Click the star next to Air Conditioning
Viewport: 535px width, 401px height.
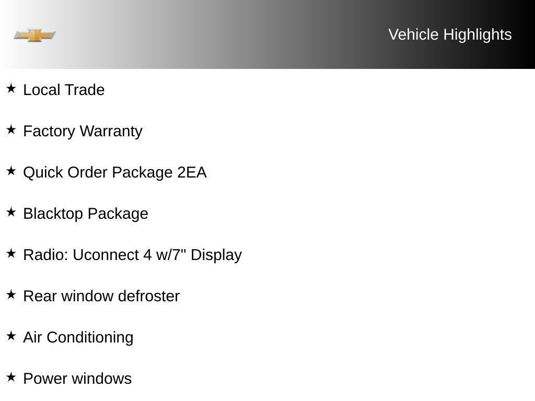[x=11, y=336]
